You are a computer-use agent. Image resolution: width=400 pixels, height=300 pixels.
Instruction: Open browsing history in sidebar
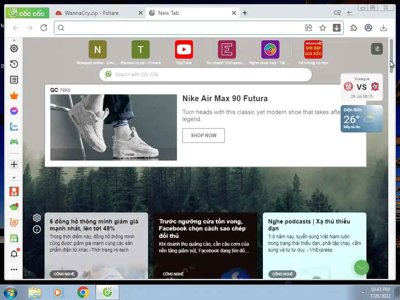[14, 64]
